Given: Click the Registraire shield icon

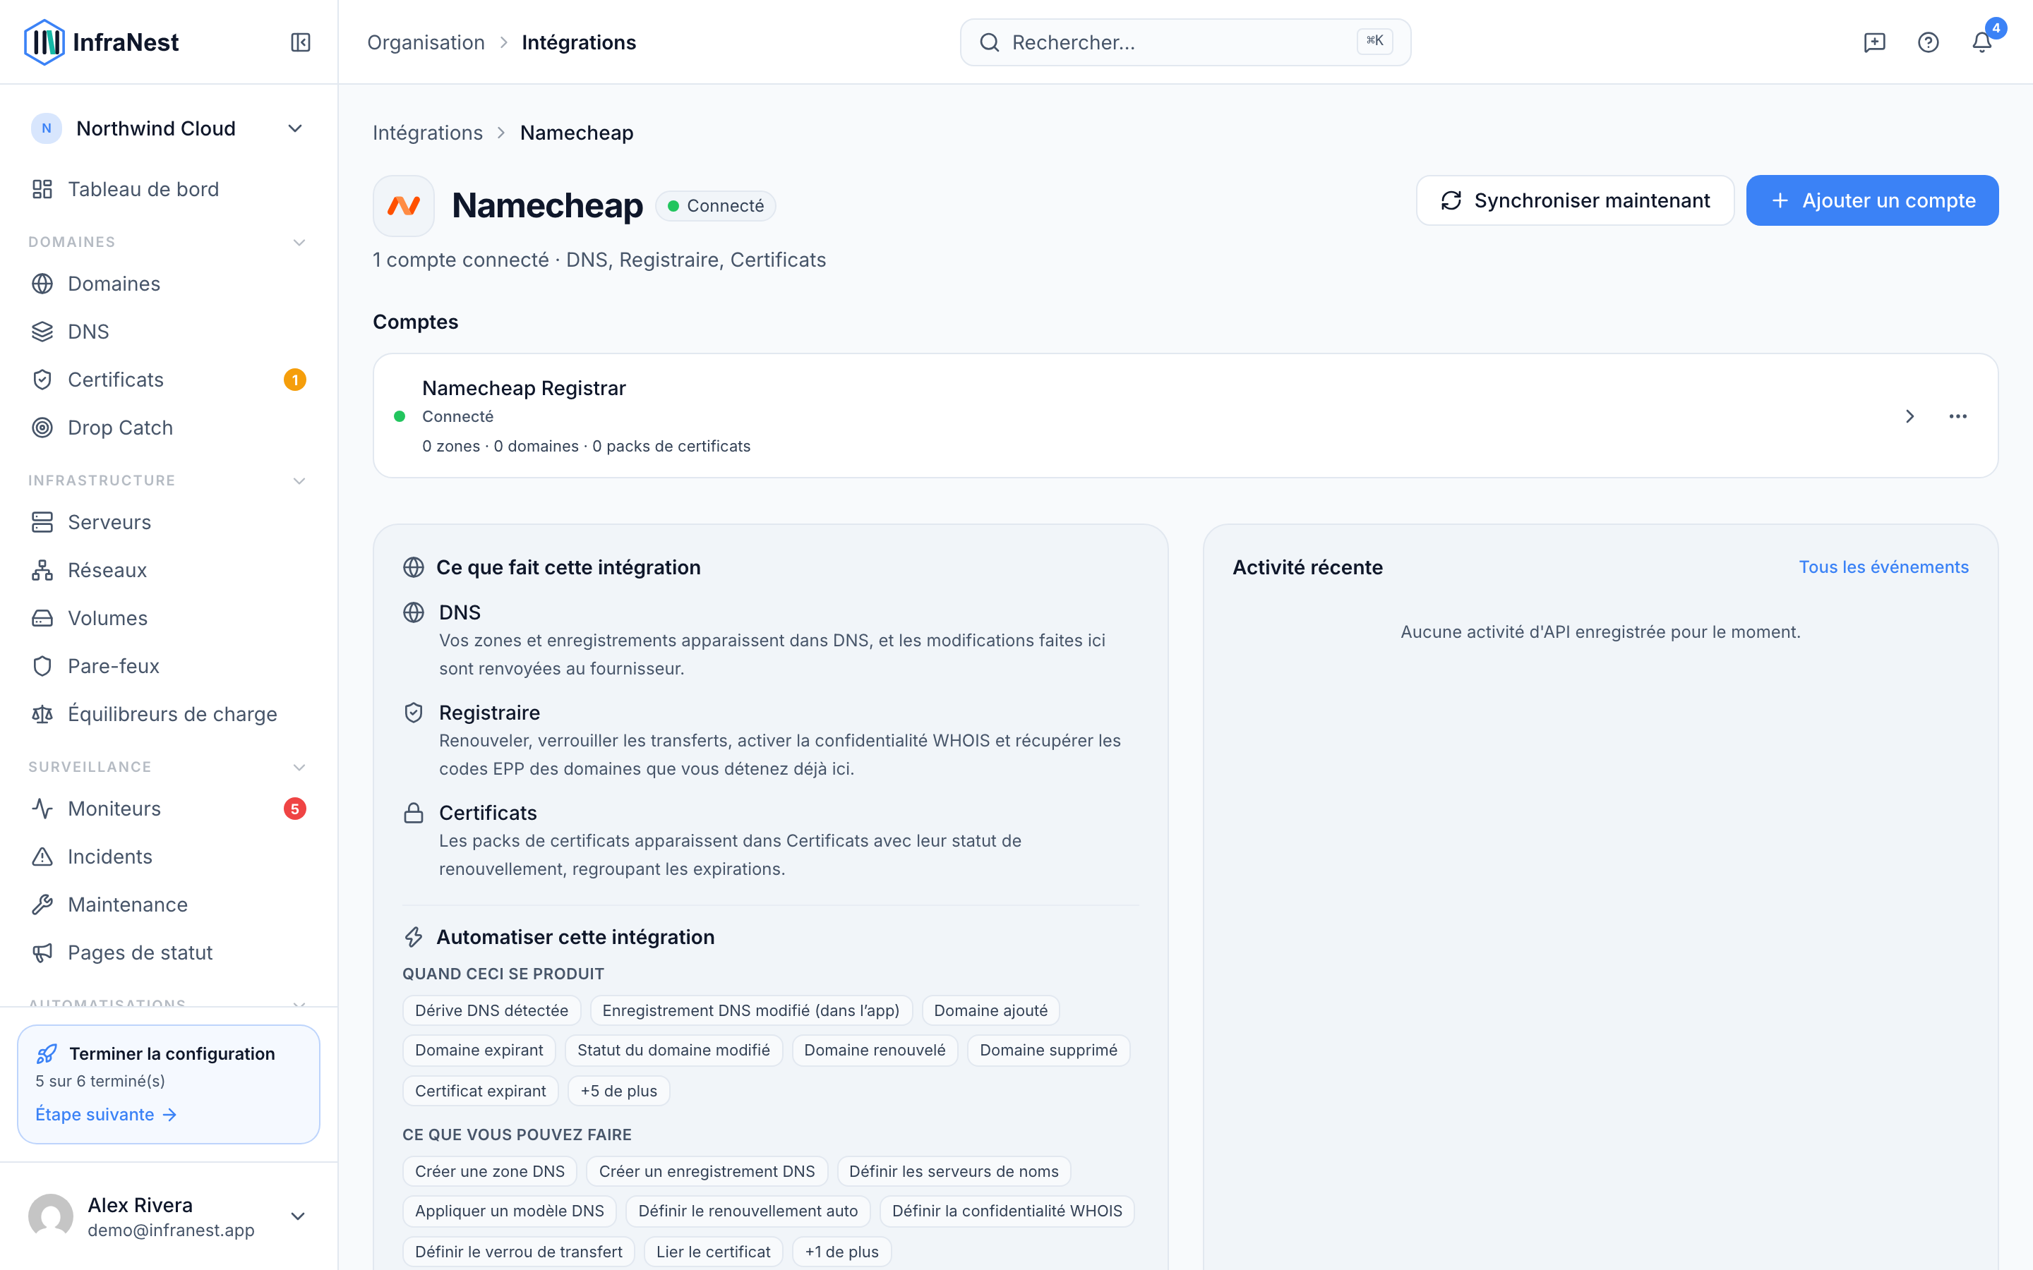Looking at the screenshot, I should pos(414,713).
